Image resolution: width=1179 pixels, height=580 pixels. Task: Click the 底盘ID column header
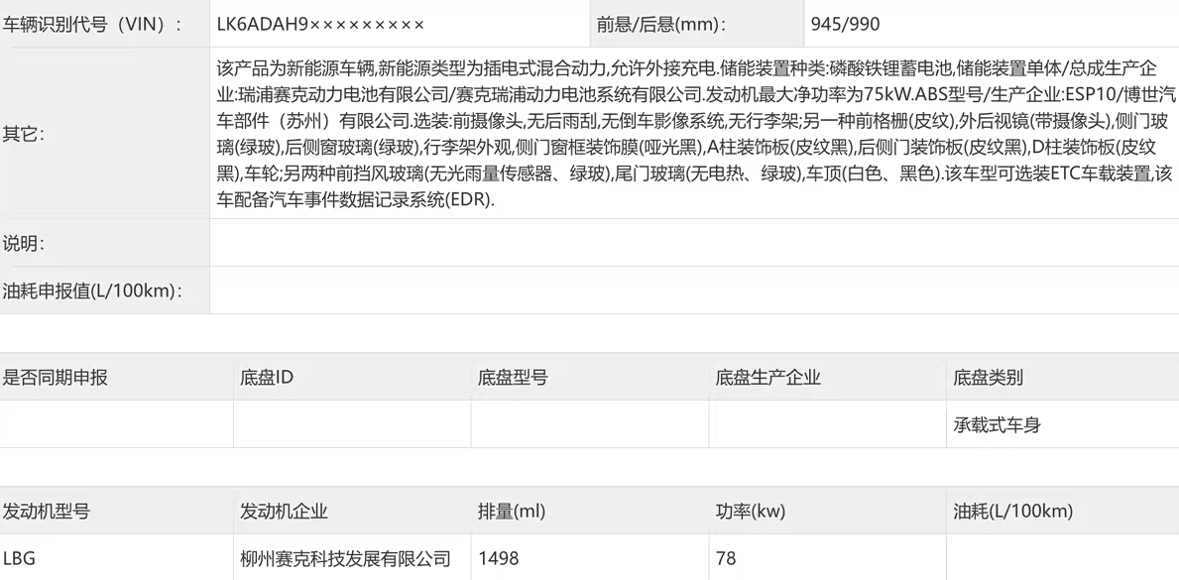click(266, 377)
